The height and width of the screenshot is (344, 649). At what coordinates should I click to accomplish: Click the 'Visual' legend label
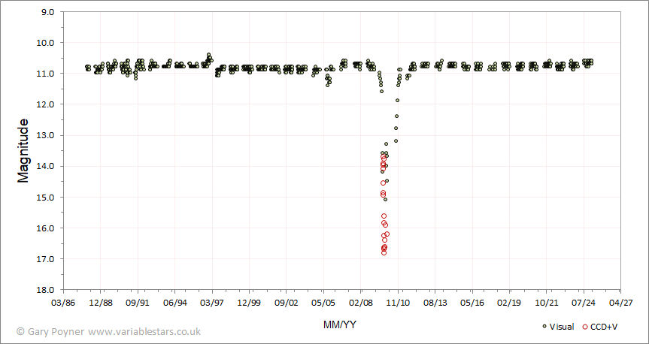pos(562,327)
